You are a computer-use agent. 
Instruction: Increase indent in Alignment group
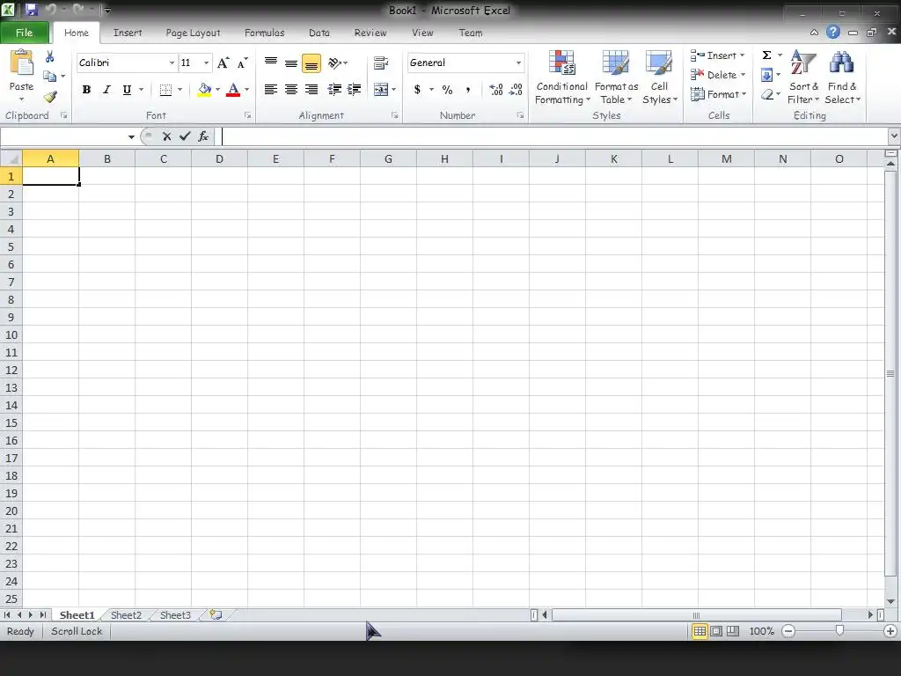point(354,89)
